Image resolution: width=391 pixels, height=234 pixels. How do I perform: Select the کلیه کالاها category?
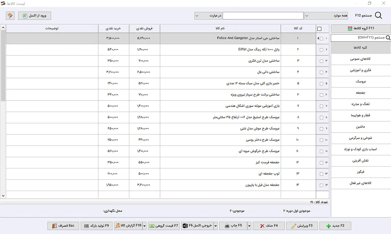coord(361,48)
